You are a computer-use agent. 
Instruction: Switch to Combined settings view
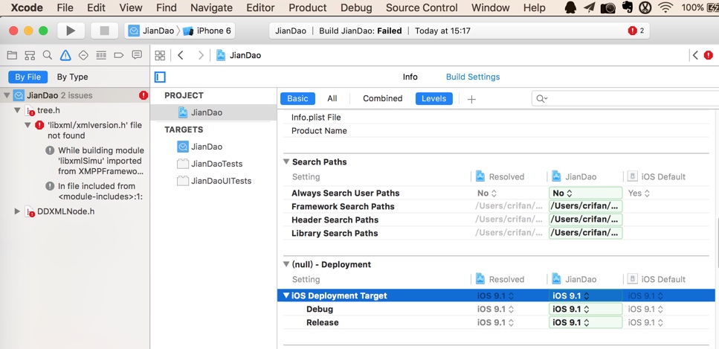(382, 98)
